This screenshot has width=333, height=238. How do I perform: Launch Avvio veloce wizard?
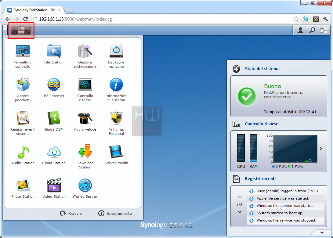point(85,121)
